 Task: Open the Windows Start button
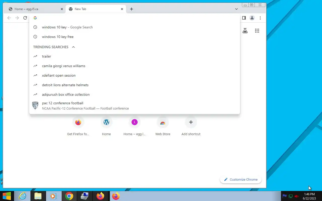[x=7, y=196]
